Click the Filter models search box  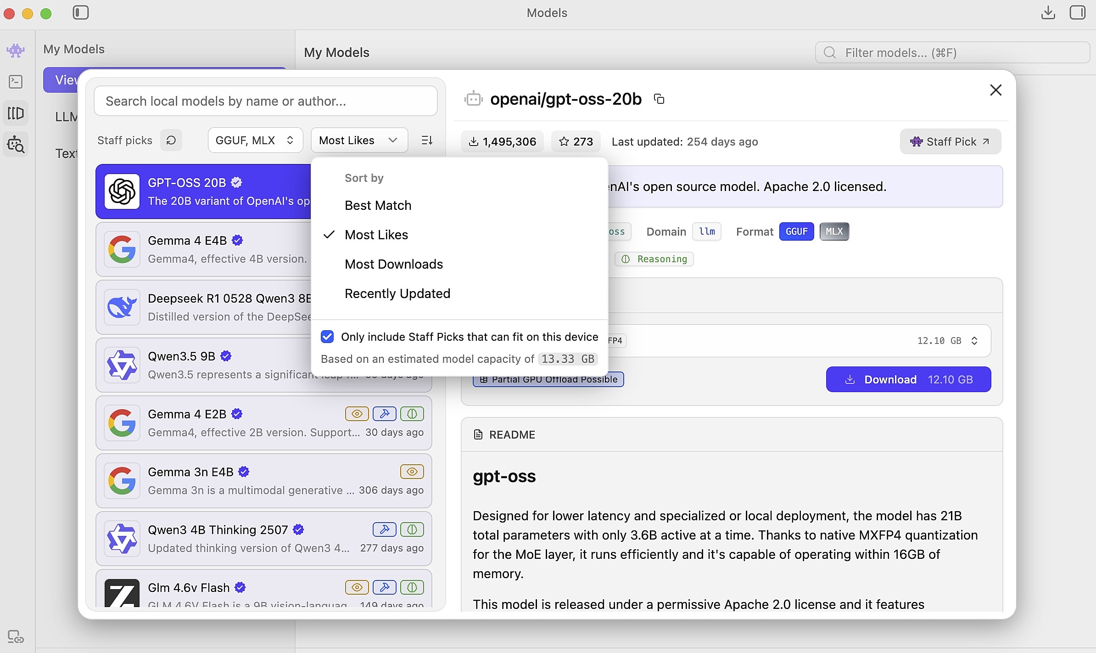click(952, 52)
